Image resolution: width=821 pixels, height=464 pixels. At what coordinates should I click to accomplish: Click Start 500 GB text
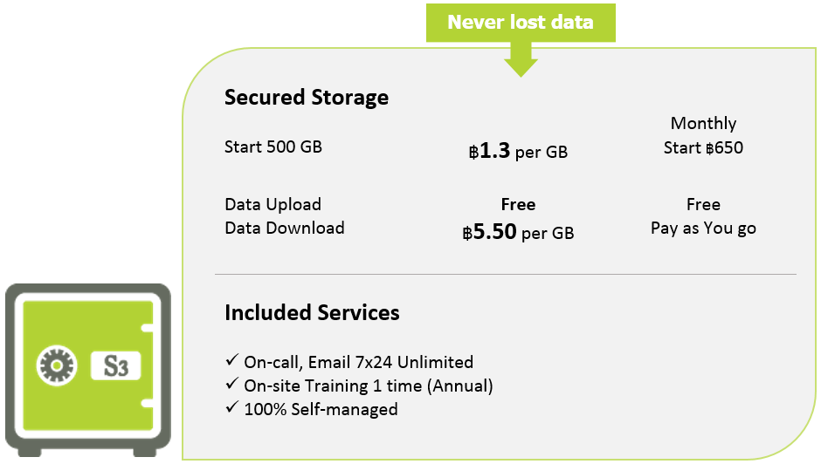(x=273, y=147)
